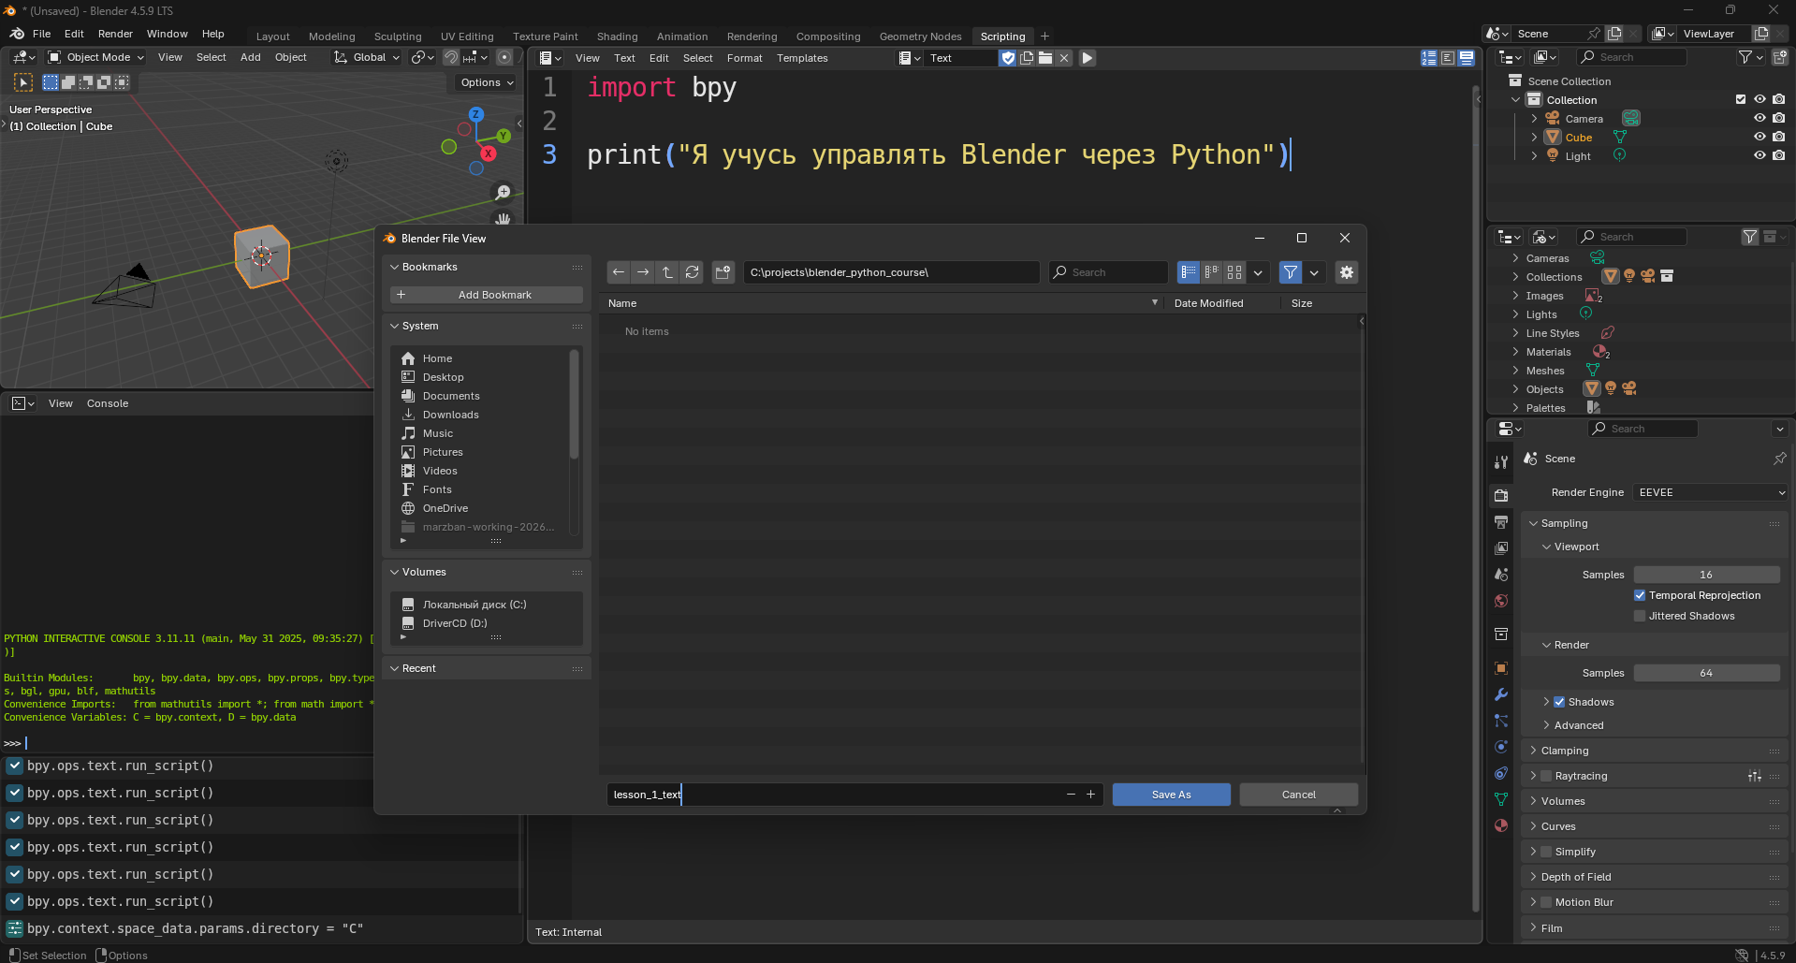The width and height of the screenshot is (1796, 963).
Task: Switch File View to horizontal list display
Action: click(x=1212, y=272)
